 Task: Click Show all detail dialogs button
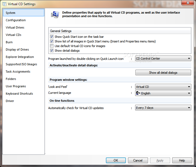pos(163,72)
